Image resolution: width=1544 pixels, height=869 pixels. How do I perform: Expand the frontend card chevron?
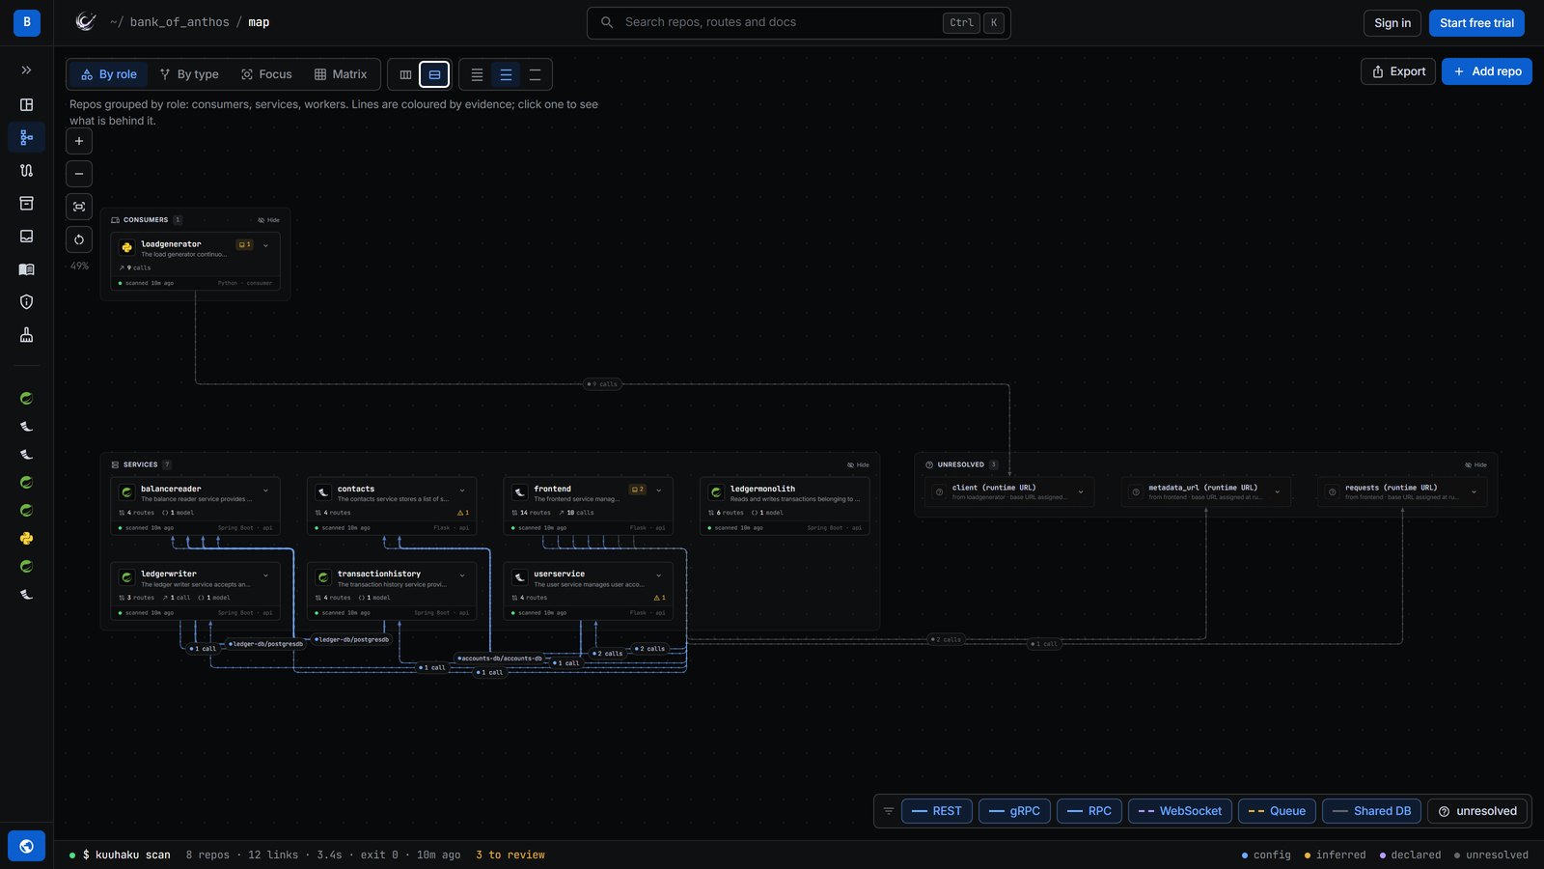(659, 490)
